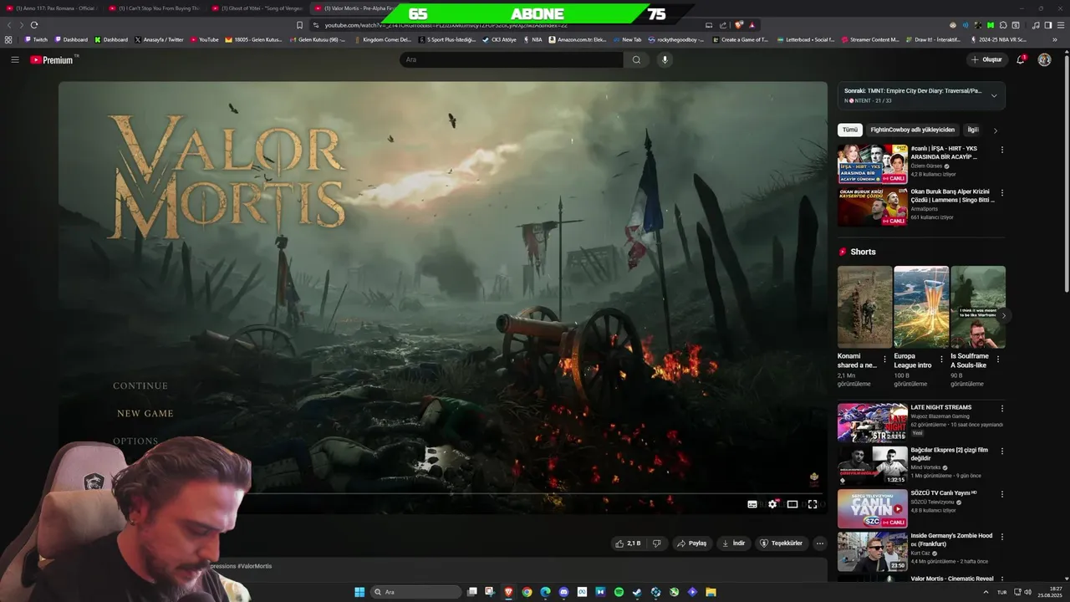Seek using the video progress bar
This screenshot has height=602, width=1070.
coord(443,492)
